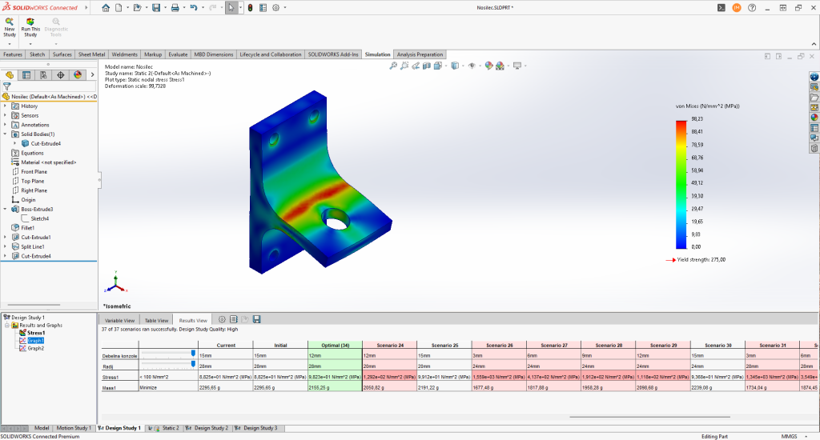Open the Run This Study dropdown arrow
The image size is (820, 440).
[x=30, y=44]
